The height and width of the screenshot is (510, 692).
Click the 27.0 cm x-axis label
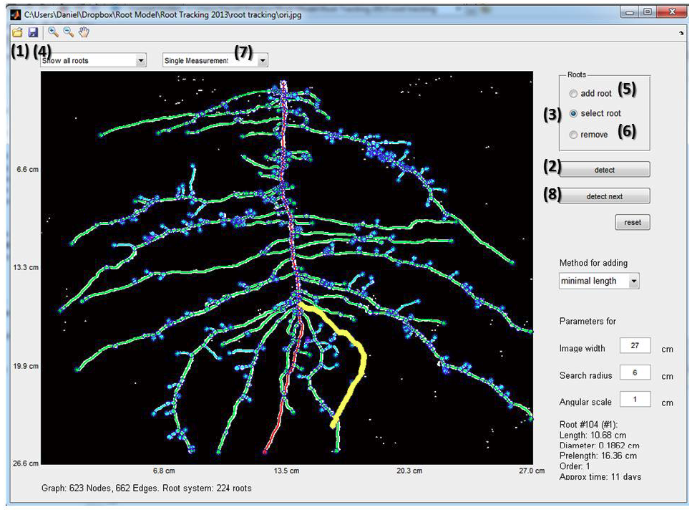(x=532, y=471)
